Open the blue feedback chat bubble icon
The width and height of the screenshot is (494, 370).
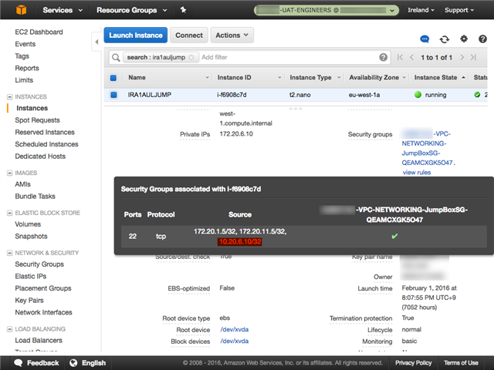point(425,39)
